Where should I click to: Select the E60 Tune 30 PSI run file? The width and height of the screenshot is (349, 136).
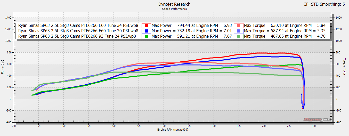click(x=78, y=31)
